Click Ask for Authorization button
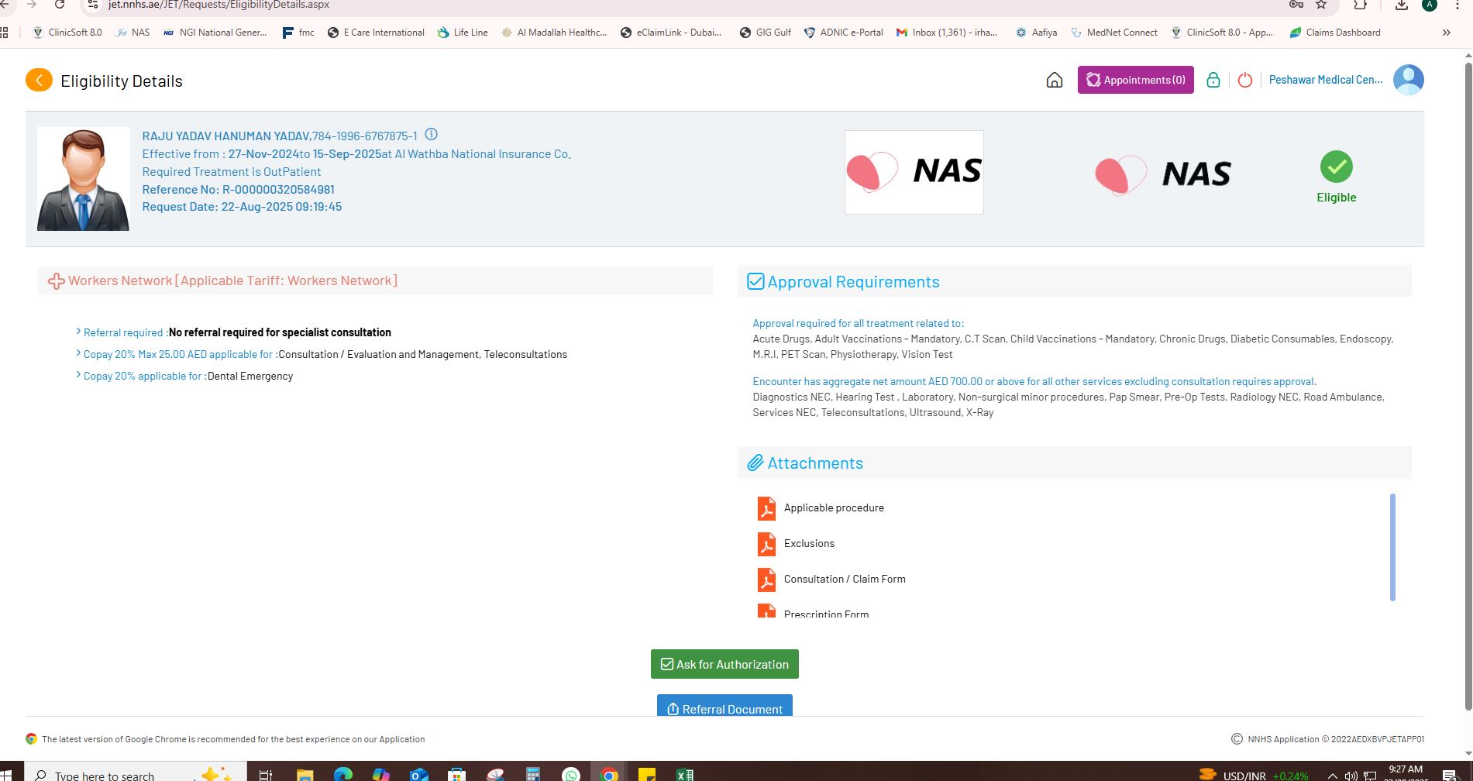The height and width of the screenshot is (781, 1473). pyautogui.click(x=724, y=664)
